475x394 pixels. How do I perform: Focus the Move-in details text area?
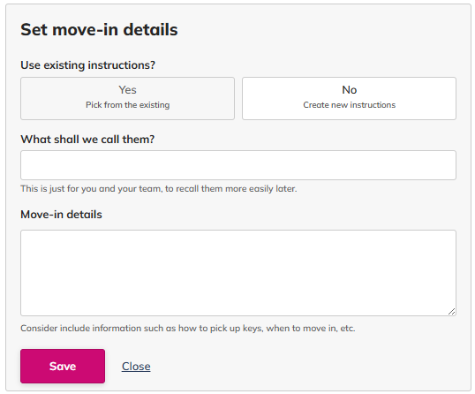click(x=238, y=273)
